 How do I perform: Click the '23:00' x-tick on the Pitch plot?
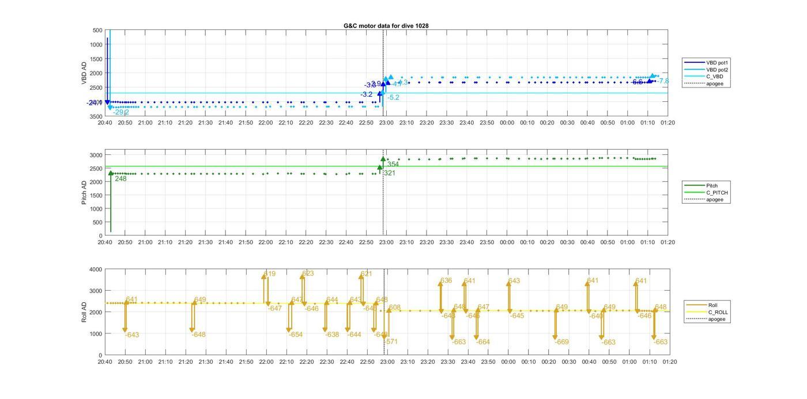[x=386, y=242]
